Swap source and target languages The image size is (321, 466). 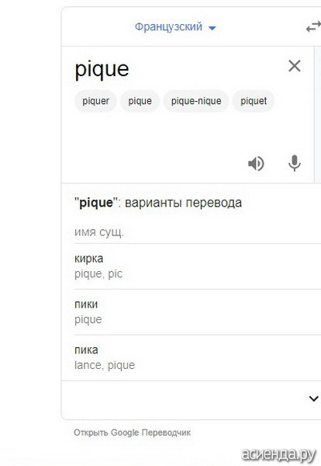[313, 28]
